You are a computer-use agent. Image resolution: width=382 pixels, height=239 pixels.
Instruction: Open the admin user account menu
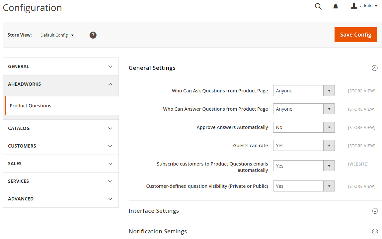tap(364, 6)
